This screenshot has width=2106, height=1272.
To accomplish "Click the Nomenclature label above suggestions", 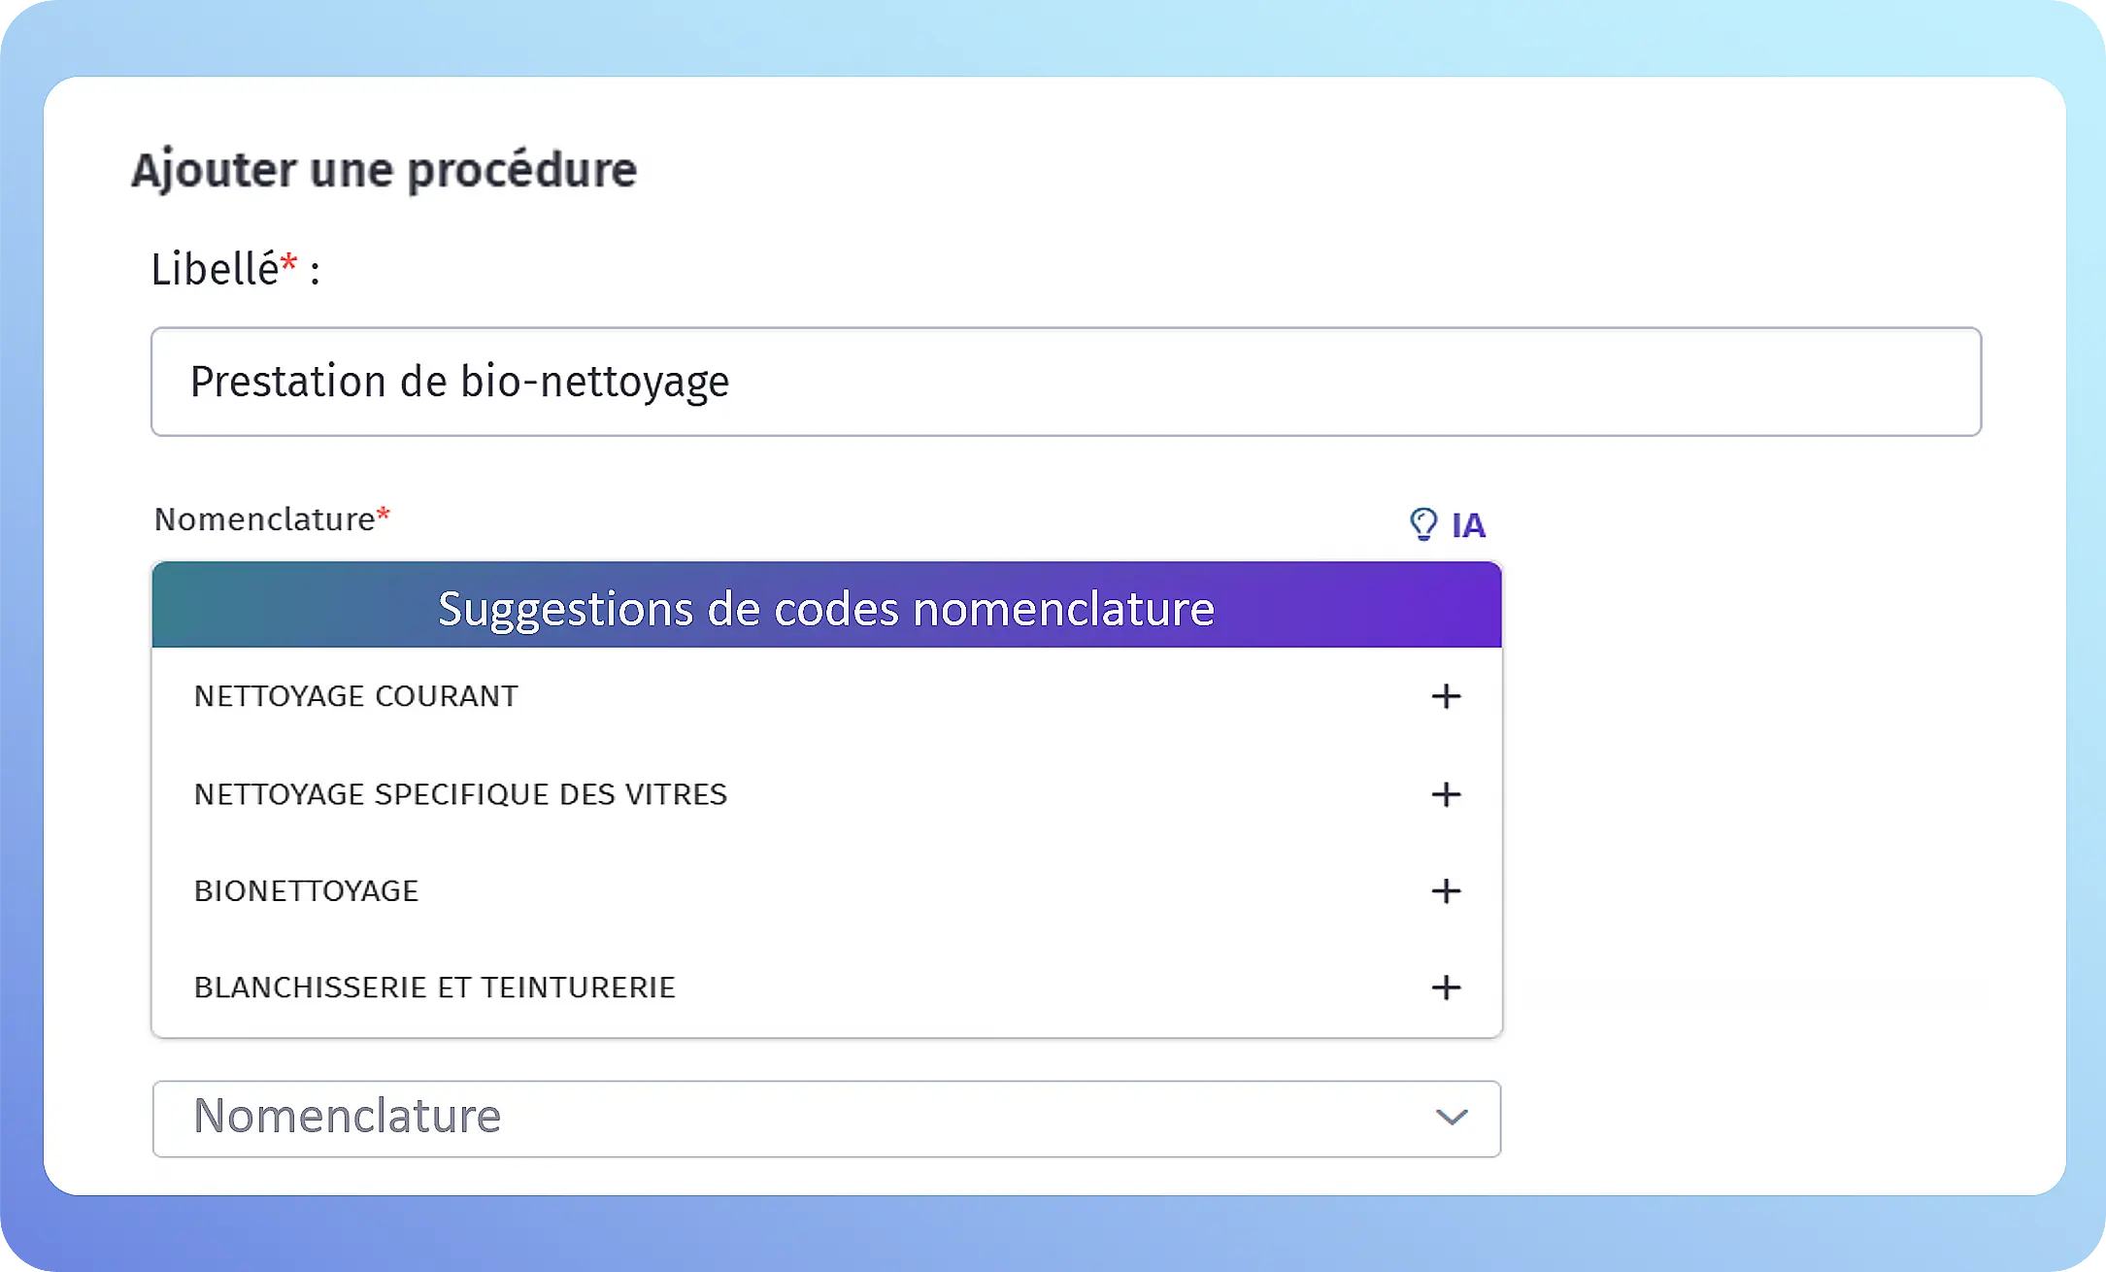I will click(264, 519).
